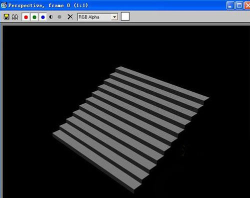Minimize the Perspective render window
This screenshot has width=250, height=198.
click(230, 6)
